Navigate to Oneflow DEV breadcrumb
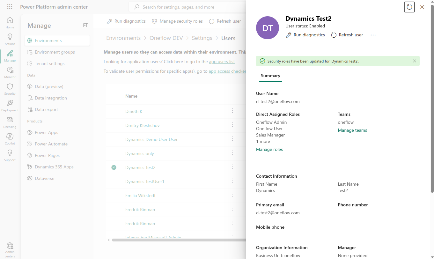This screenshot has height=259, width=434. pyautogui.click(x=166, y=38)
